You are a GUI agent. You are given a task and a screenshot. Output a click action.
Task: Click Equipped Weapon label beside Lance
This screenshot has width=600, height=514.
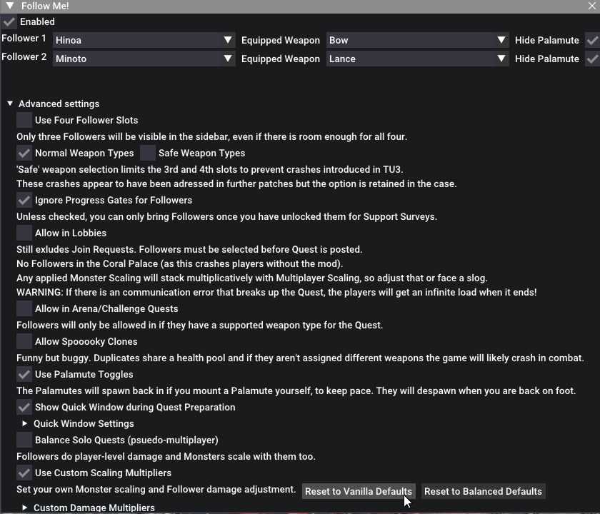pos(281,59)
